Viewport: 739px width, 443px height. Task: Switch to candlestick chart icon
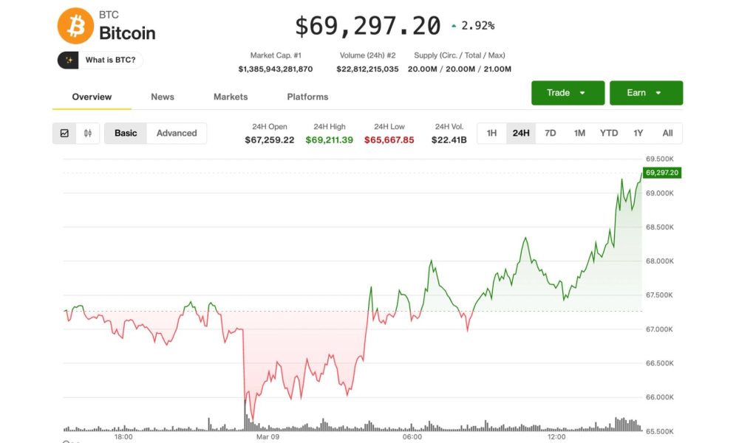click(x=87, y=133)
